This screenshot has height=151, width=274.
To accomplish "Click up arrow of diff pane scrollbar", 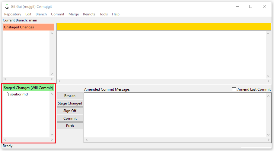I will (268, 34).
